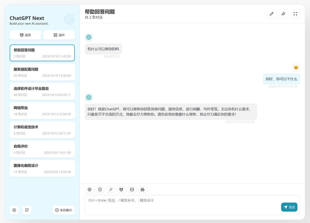
Task: Toggle fullscreen mode in chat header
Action: pyautogui.click(x=295, y=14)
